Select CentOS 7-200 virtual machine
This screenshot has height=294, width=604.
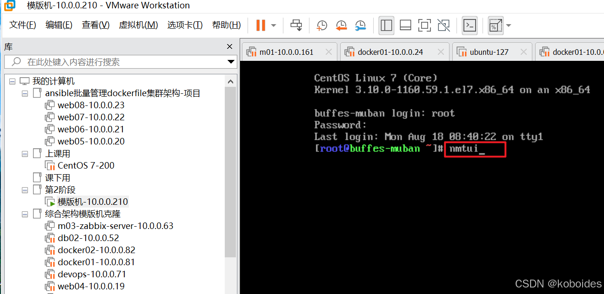[86, 166]
